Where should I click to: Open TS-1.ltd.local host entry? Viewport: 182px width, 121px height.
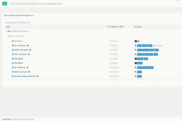point(19,67)
